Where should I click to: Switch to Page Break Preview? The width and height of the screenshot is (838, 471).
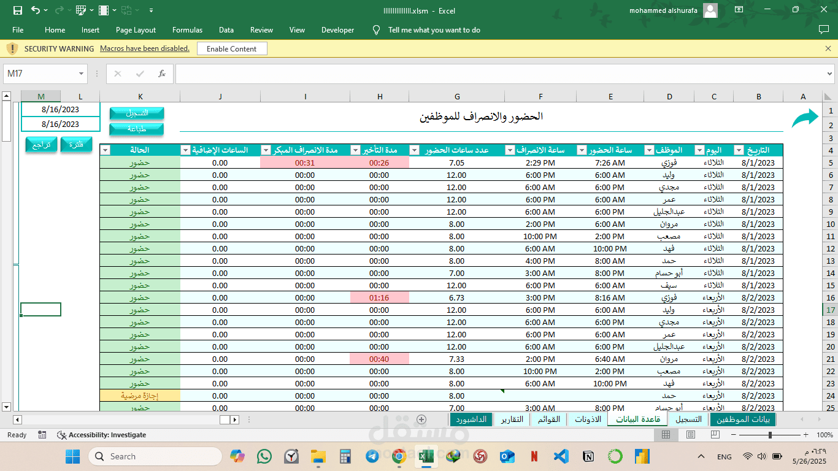[x=715, y=435]
